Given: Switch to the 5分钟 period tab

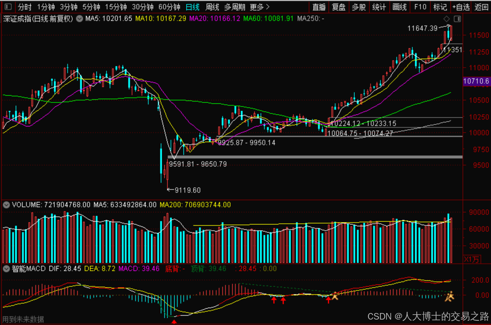Looking at the screenshot, I should pyautogui.click(x=91, y=7).
